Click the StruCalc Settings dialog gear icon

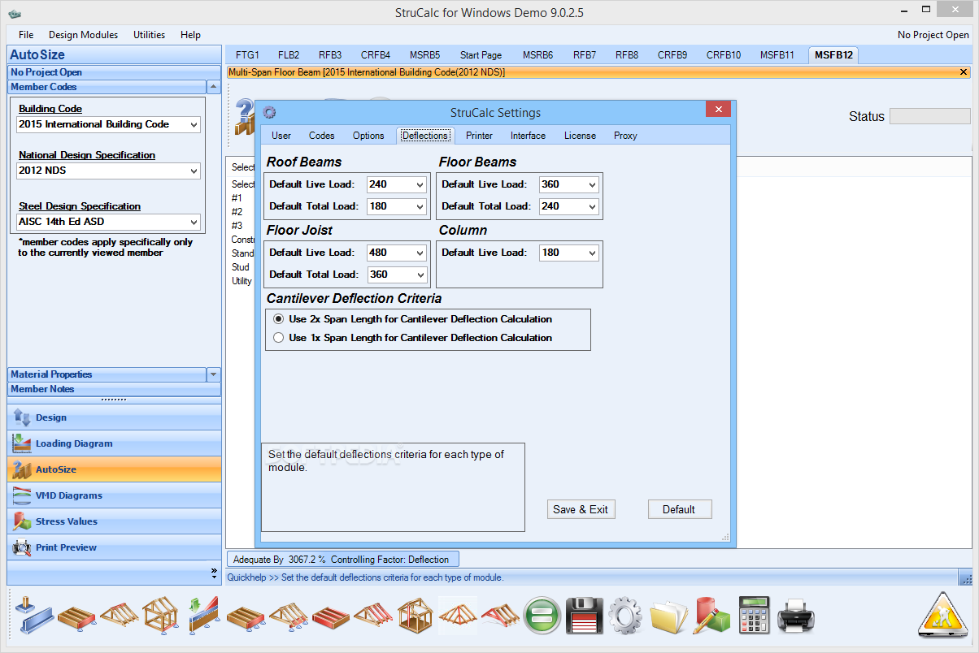coord(270,113)
